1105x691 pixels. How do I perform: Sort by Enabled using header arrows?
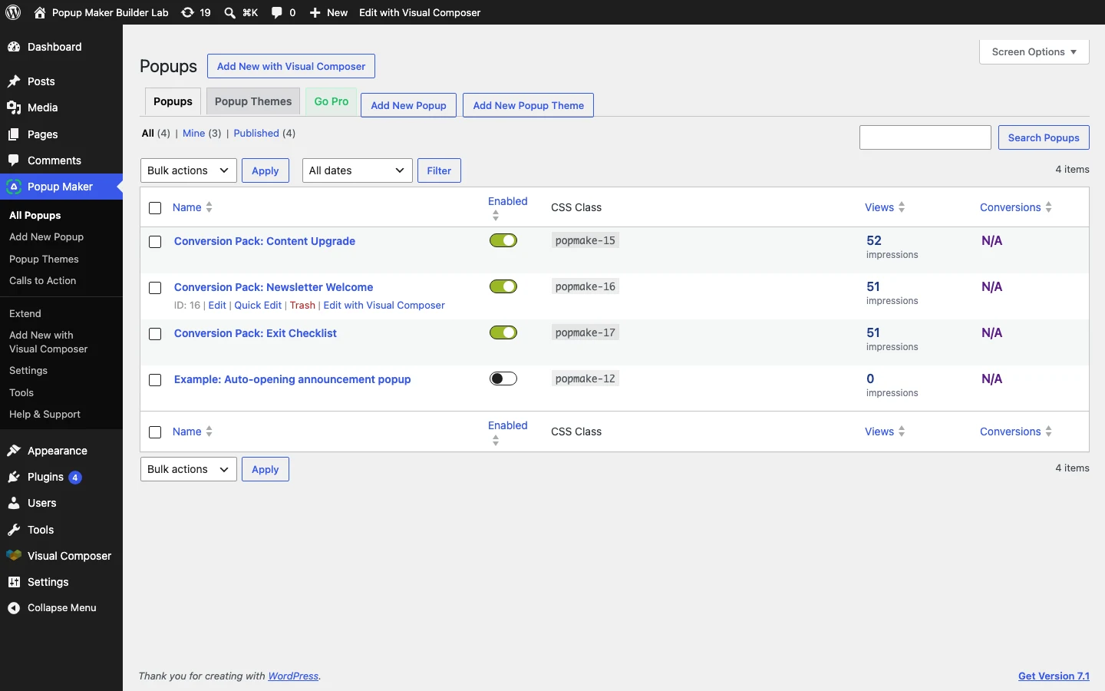point(496,216)
